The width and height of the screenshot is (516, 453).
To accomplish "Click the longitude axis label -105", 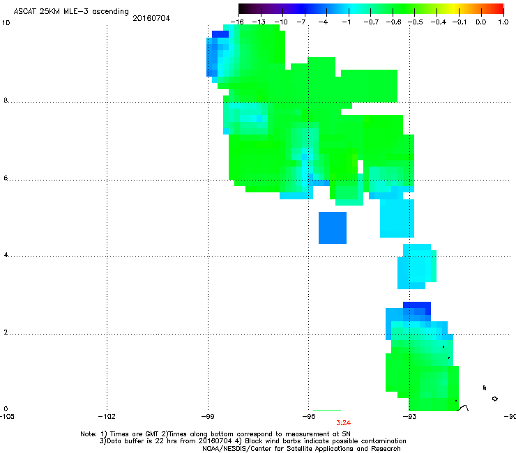I will (7, 417).
